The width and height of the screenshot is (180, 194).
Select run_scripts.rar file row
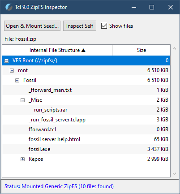[x=86, y=110]
